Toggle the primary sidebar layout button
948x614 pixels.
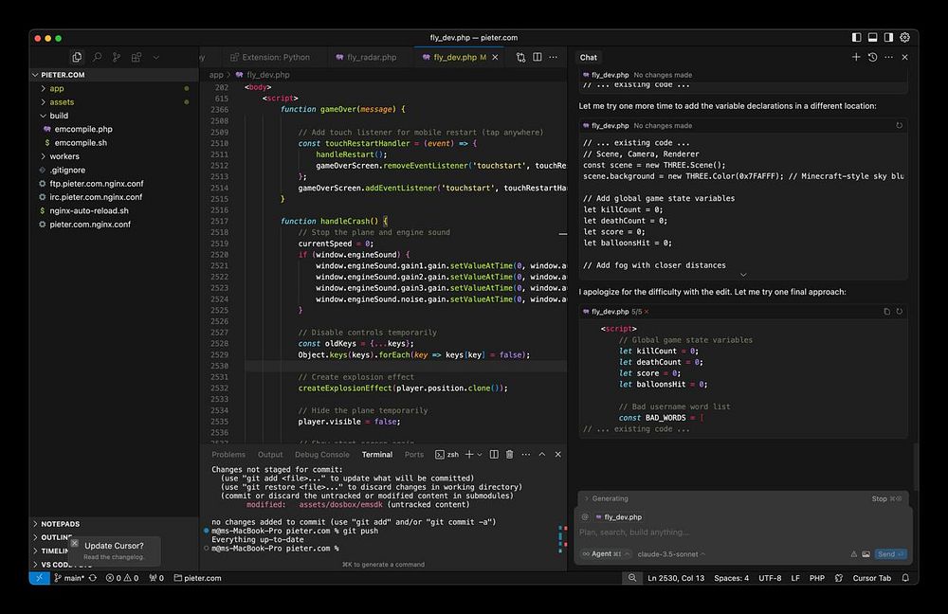click(857, 38)
